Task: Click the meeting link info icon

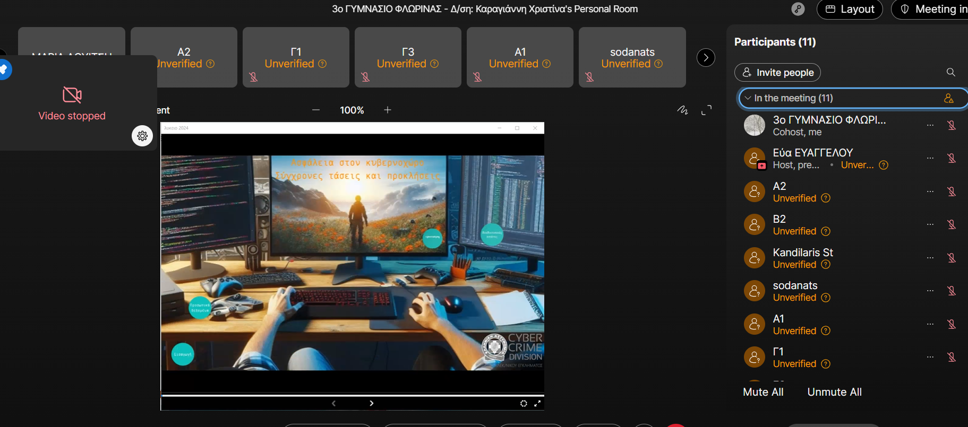Action: point(798,9)
